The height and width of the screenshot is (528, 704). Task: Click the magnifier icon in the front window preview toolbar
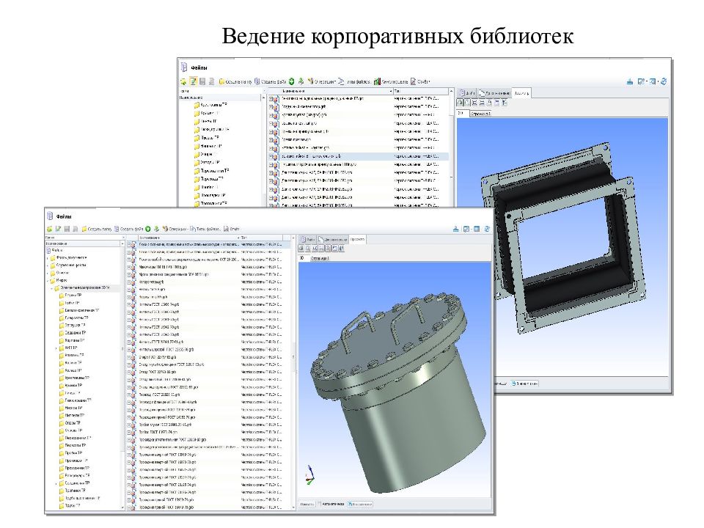[x=308, y=249]
